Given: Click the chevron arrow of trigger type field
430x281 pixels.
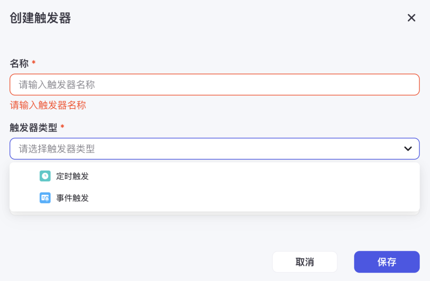Looking at the screenshot, I should 408,149.
